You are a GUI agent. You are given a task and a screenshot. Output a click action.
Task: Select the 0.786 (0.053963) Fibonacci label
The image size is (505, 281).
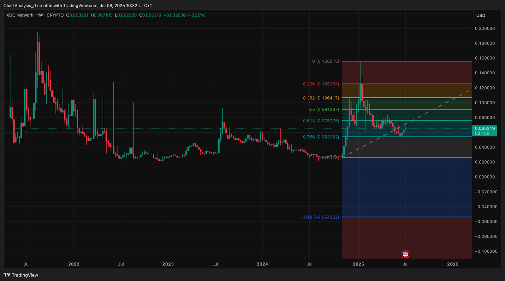click(321, 137)
